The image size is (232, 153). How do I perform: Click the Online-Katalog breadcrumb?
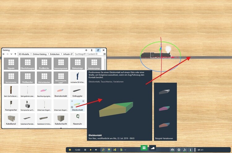coord(40,54)
